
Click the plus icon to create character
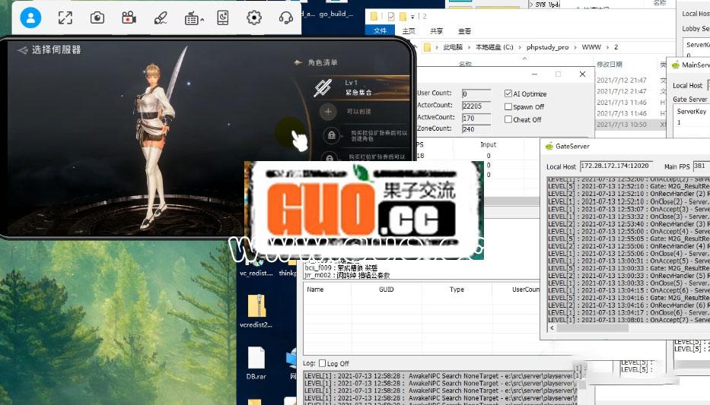[x=328, y=112]
